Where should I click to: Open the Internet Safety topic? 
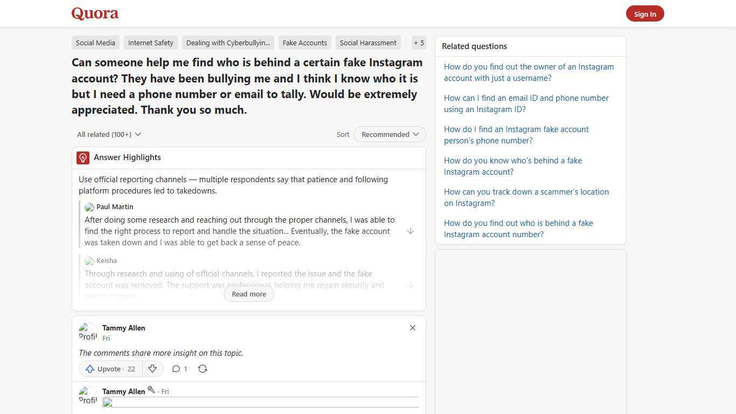pyautogui.click(x=150, y=43)
